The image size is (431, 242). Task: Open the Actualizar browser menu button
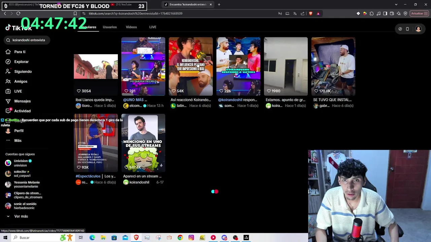[419, 13]
